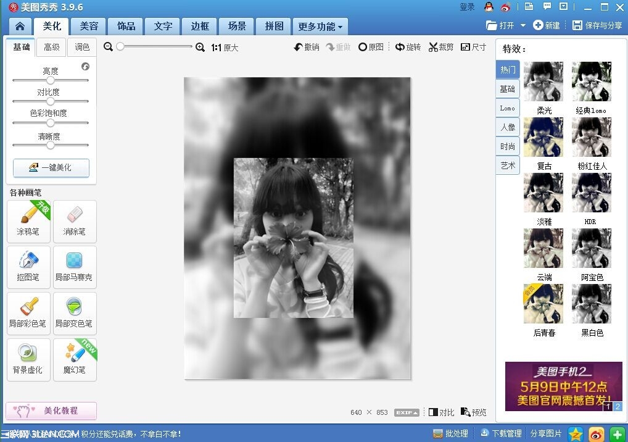Click the 一键美化 one-click beautify button
628x442 pixels.
pyautogui.click(x=51, y=167)
